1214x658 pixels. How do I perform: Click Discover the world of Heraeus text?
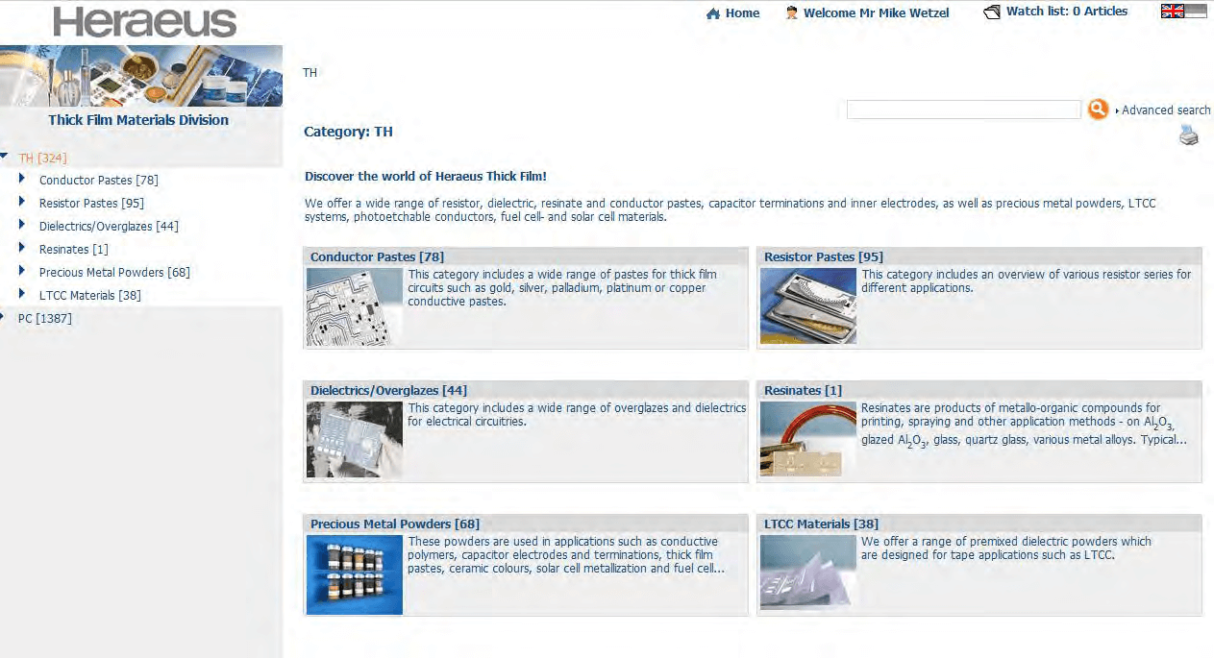426,177
